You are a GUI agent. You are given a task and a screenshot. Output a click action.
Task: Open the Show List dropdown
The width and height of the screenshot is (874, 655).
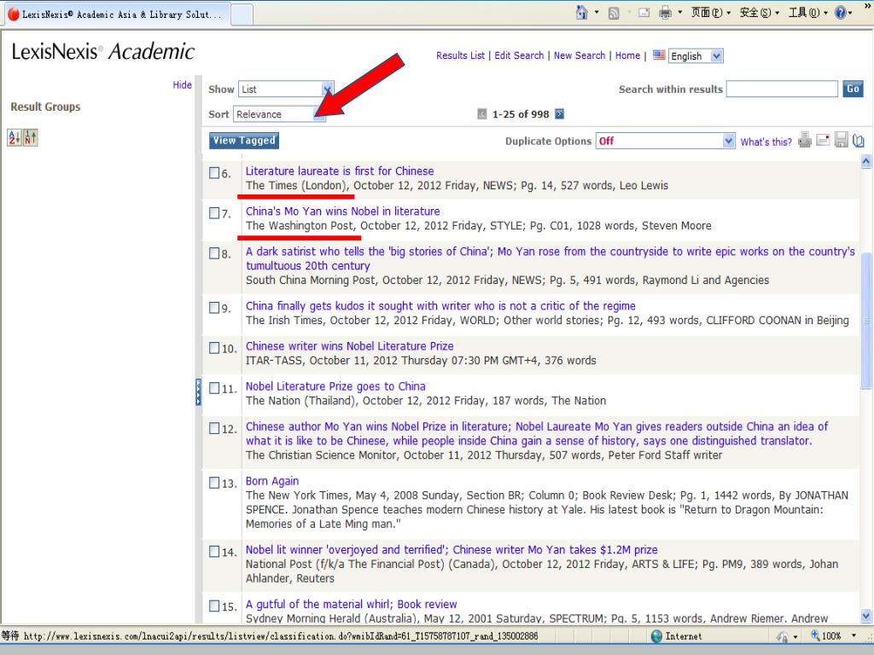[x=286, y=89]
